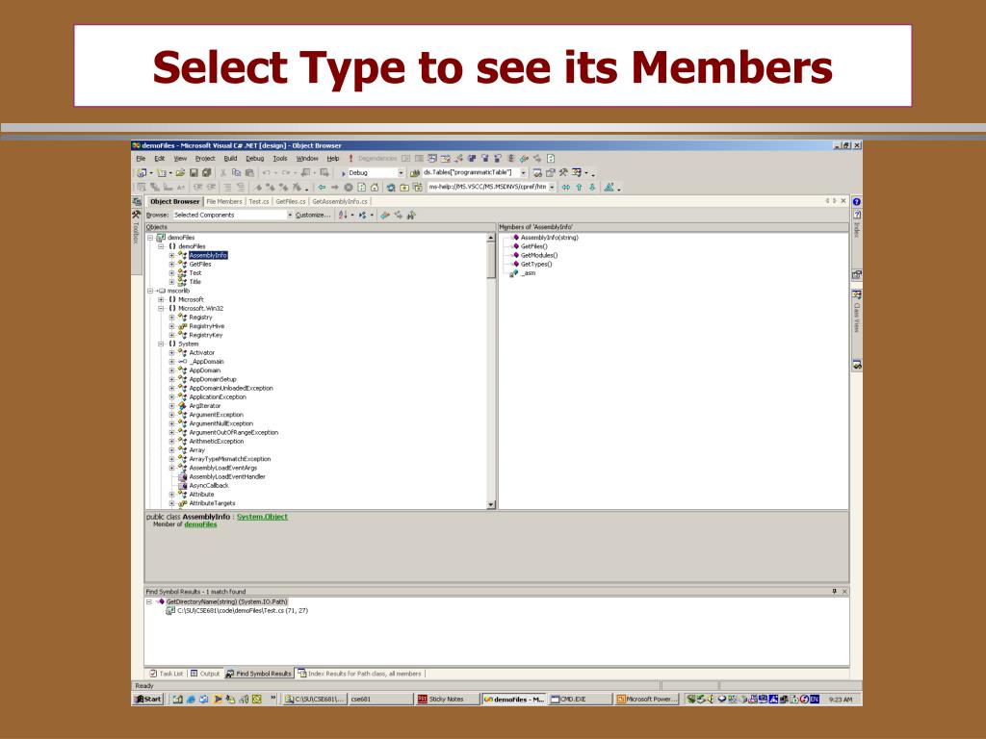Viewport: 986px width, 739px height.
Task: Open the File menu
Action: [x=141, y=159]
